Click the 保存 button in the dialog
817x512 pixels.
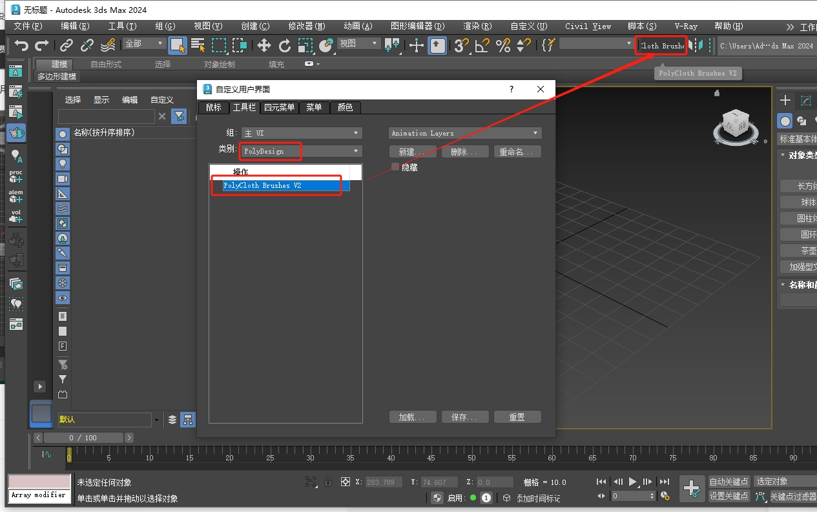click(x=465, y=416)
